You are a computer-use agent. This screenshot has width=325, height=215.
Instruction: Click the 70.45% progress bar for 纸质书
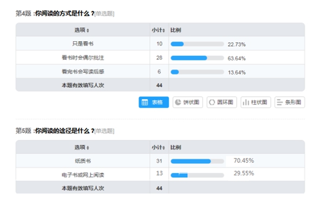point(197,161)
